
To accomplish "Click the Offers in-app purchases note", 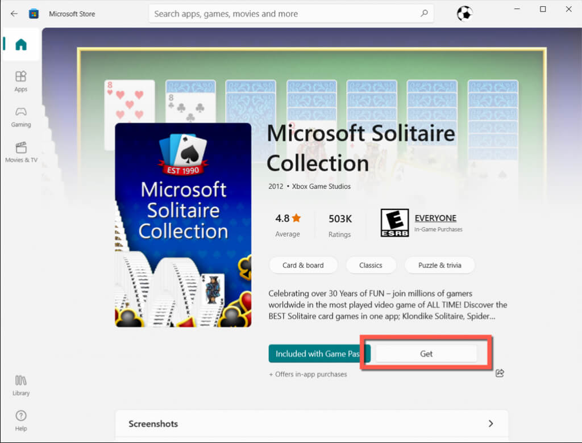I will click(307, 374).
